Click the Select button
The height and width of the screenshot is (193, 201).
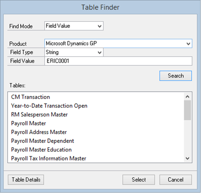click(139, 180)
